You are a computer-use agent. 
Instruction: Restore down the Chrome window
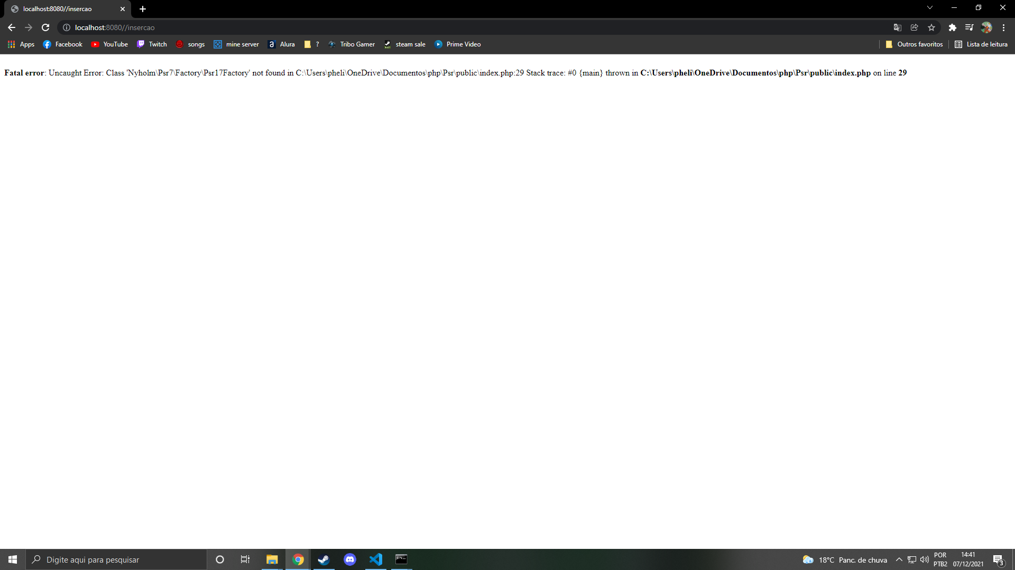pyautogui.click(x=979, y=7)
